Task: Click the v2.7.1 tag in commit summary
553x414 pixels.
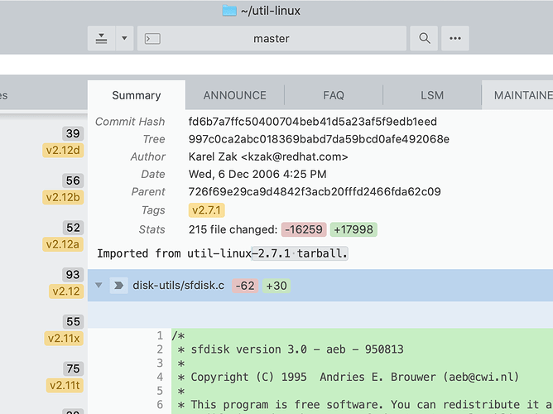Action: [x=207, y=210]
